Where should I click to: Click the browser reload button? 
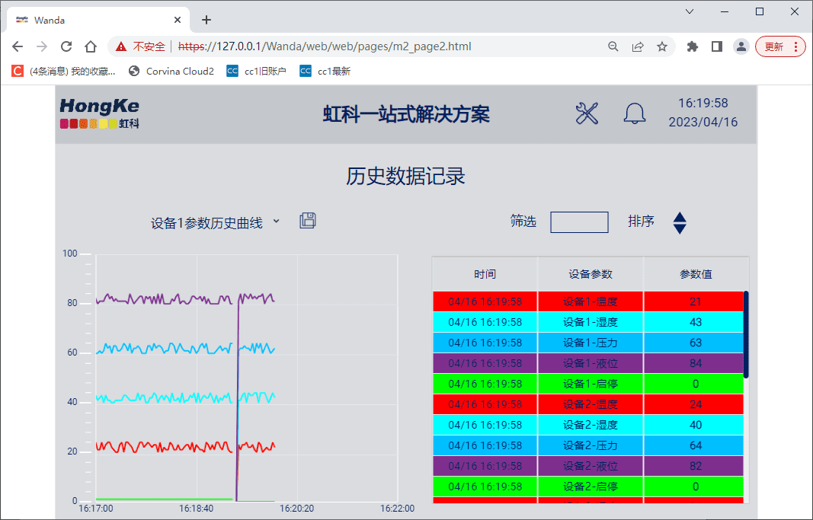pyautogui.click(x=66, y=46)
